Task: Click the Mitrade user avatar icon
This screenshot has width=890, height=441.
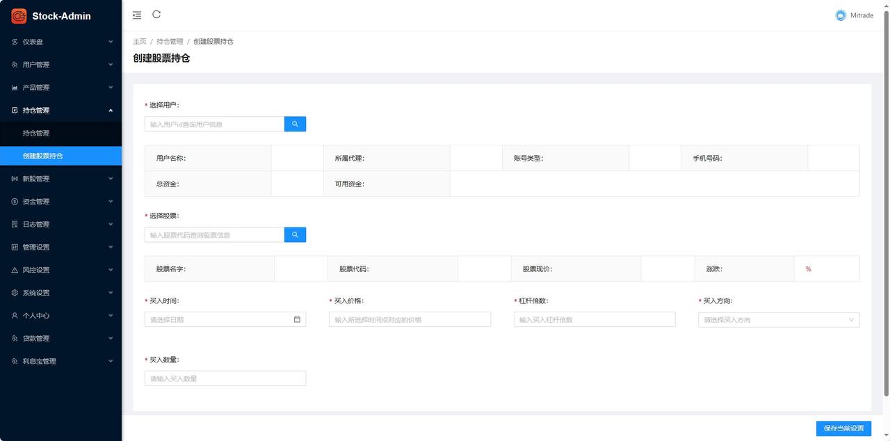Action: coord(841,15)
